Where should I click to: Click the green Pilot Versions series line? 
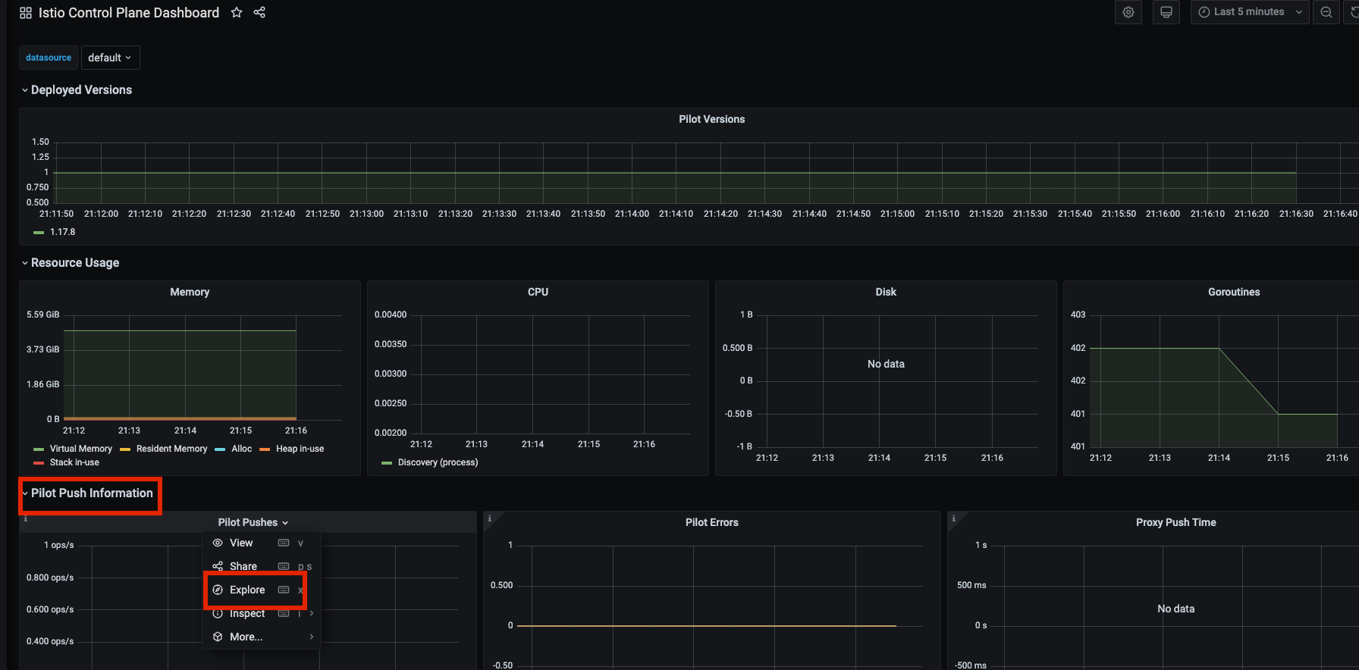point(675,173)
